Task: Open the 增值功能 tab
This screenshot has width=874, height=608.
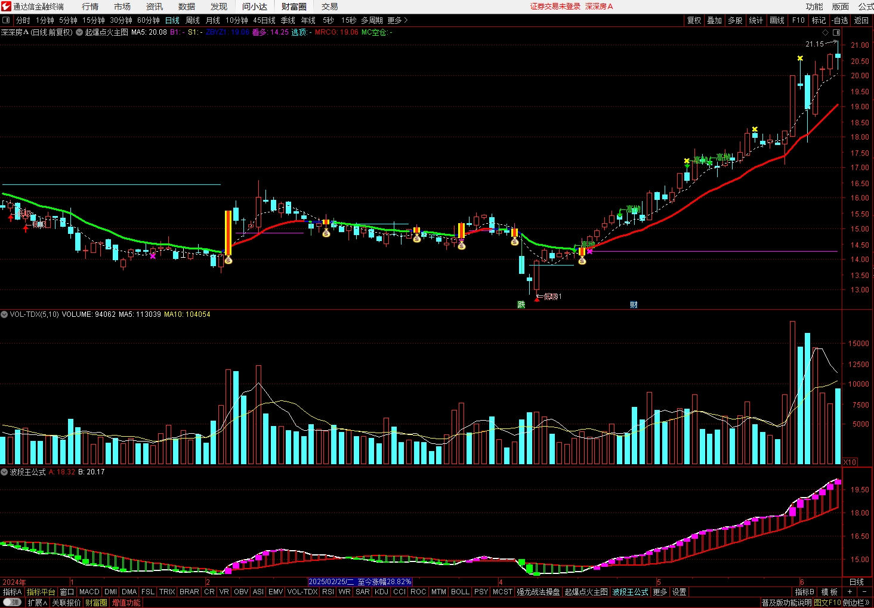Action: coord(126,603)
